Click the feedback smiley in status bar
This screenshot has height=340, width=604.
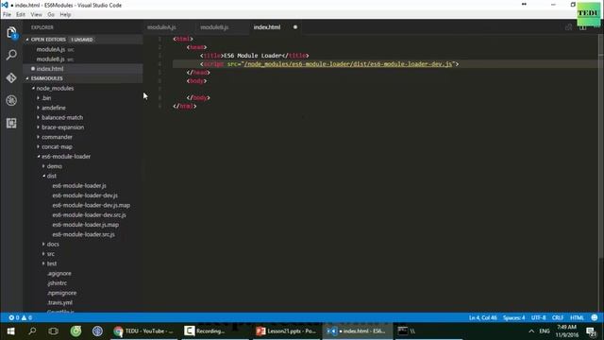pyautogui.click(x=595, y=317)
